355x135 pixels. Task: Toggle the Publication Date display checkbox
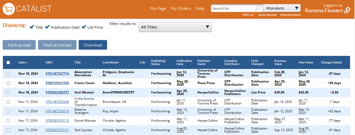coord(47,27)
